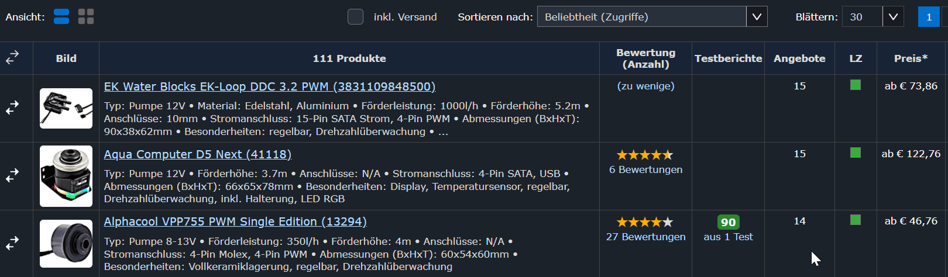948x277 pixels.
Task: Click Alphacool VPP755 star rating
Action: [x=645, y=222]
